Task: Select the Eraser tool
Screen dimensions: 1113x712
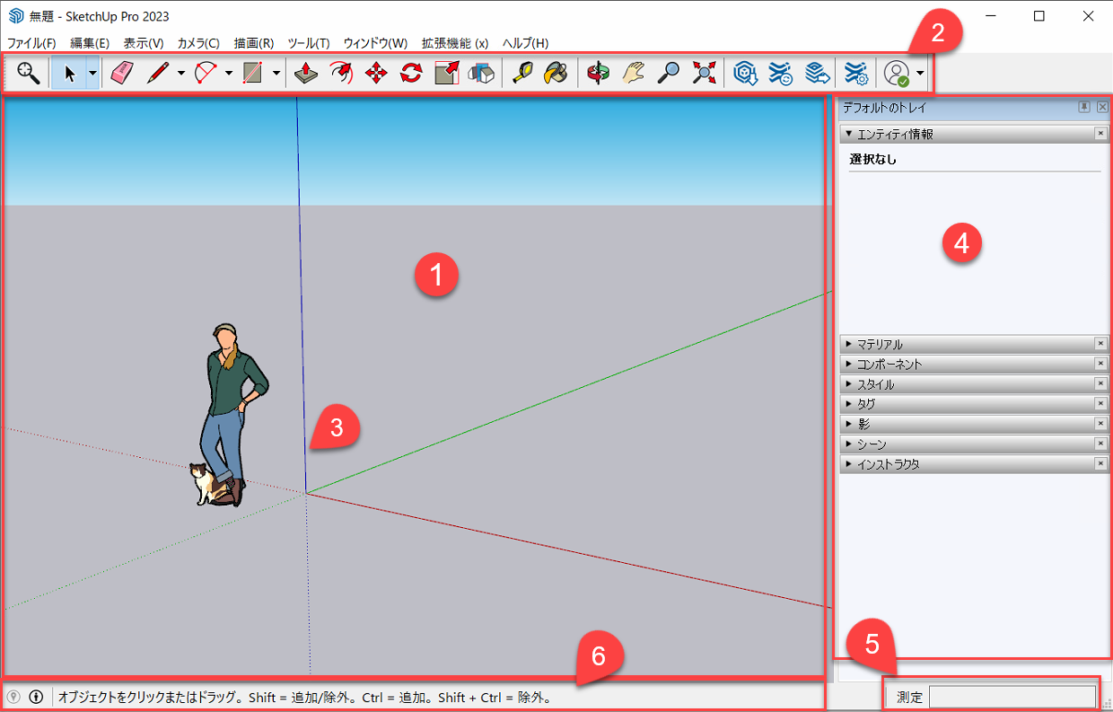Action: tap(121, 74)
